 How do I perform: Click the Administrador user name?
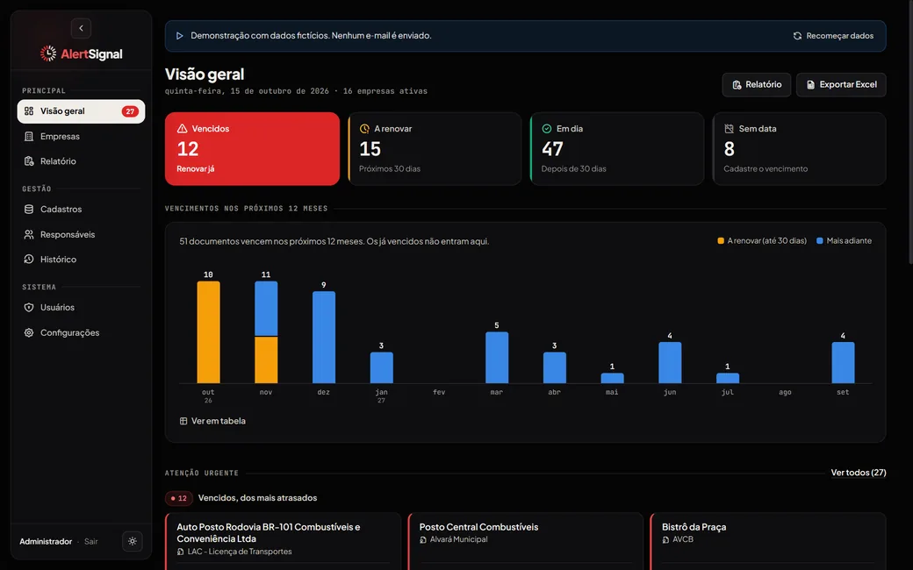(46, 542)
